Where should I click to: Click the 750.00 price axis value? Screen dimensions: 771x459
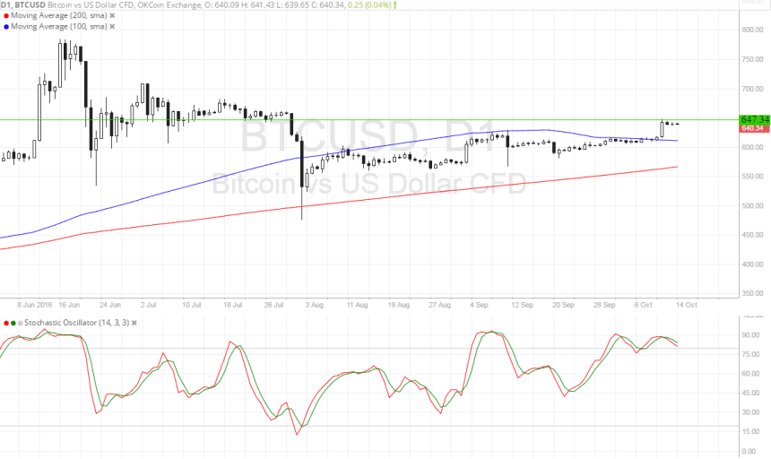tap(752, 59)
